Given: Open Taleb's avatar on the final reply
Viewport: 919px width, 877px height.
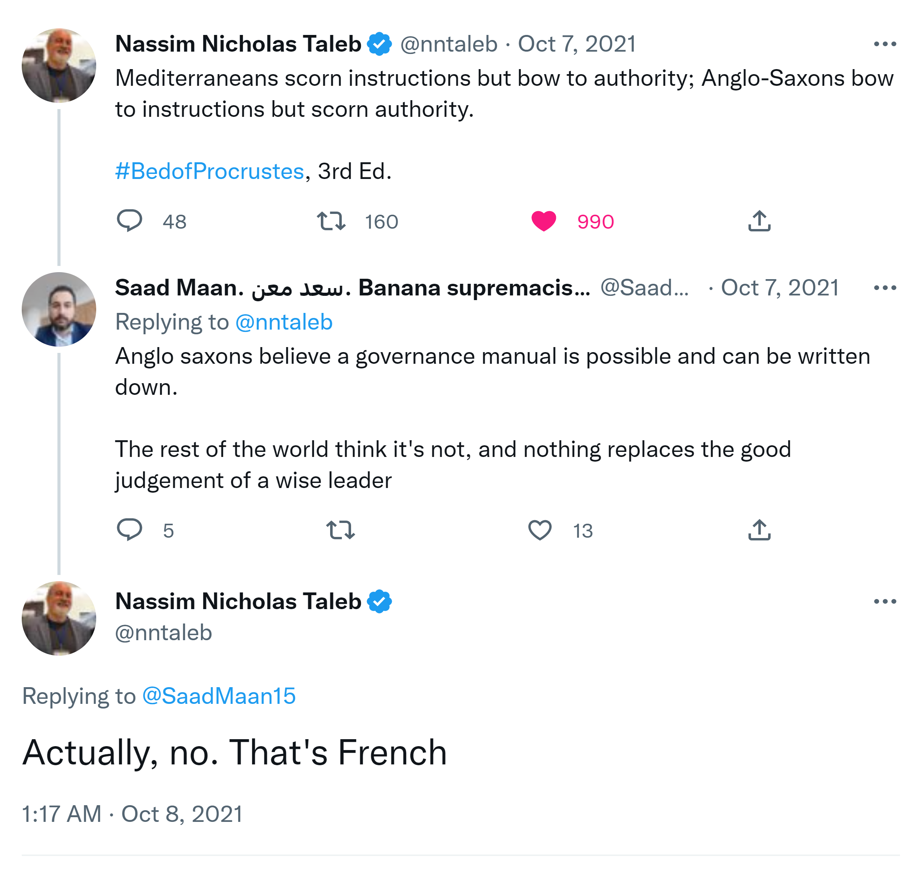Looking at the screenshot, I should [x=59, y=618].
